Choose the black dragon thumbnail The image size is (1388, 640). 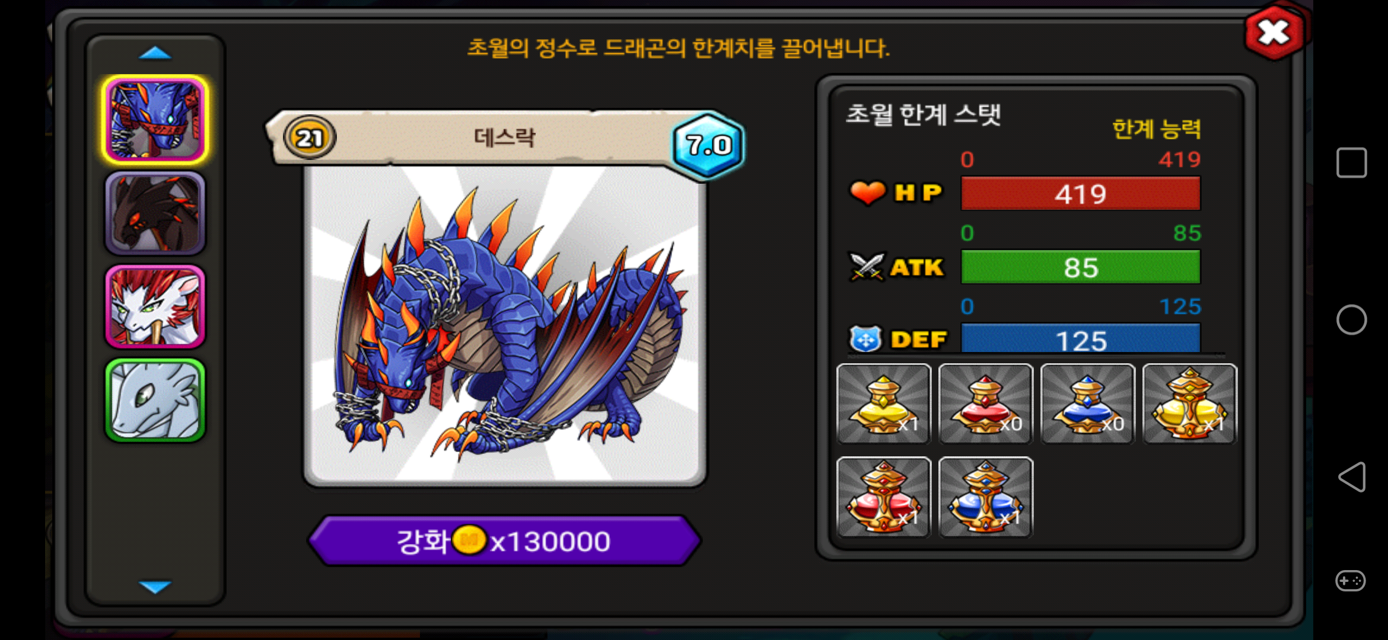155,213
